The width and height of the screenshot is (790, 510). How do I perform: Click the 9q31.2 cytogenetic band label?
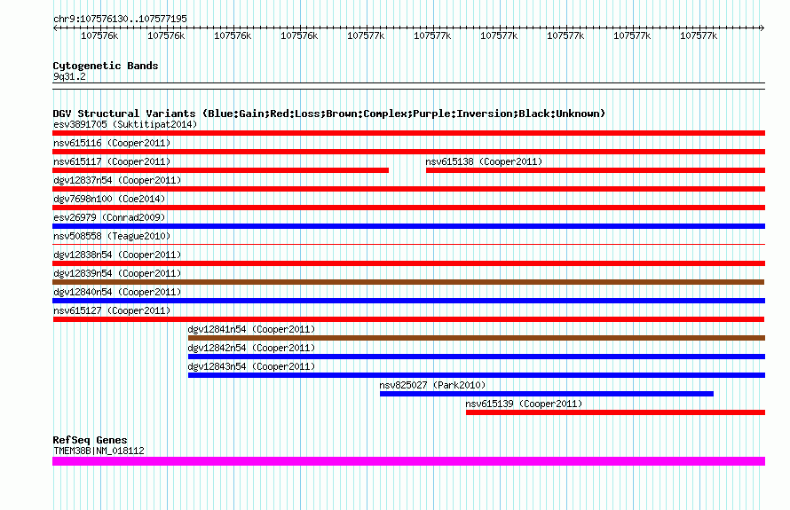coord(69,76)
